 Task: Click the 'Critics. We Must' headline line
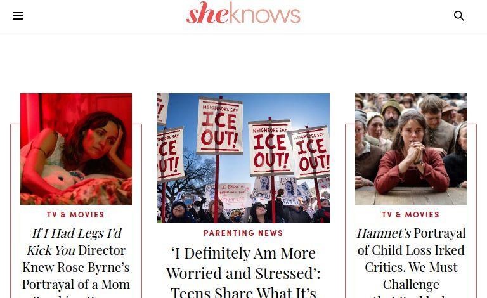411,268
